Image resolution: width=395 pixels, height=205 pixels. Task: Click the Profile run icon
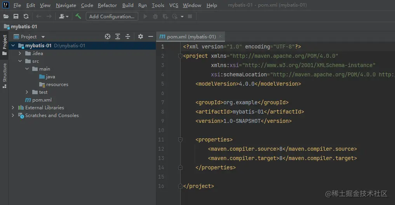tap(174, 17)
